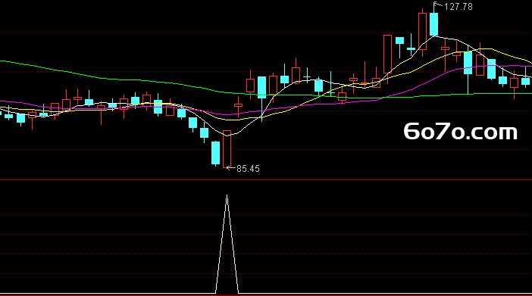Click the 85.45 low price label
The image size is (532, 296).
[x=248, y=169]
